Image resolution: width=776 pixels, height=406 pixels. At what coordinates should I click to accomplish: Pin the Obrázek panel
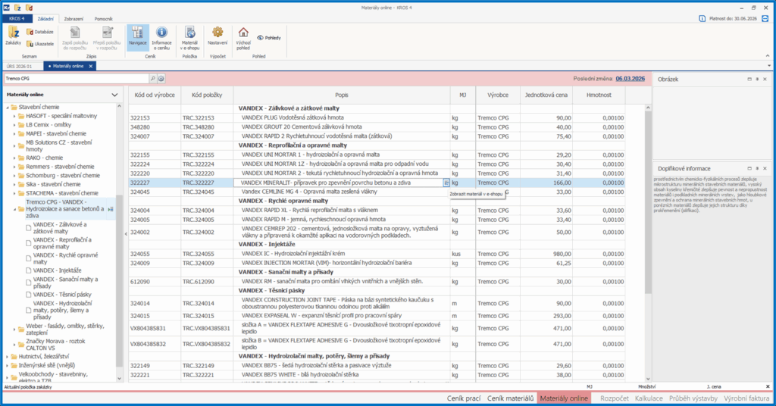point(757,79)
